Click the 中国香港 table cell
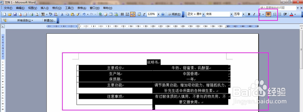 190,74
